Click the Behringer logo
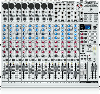The width and height of the screenshot is (100, 94). tap(91, 10)
